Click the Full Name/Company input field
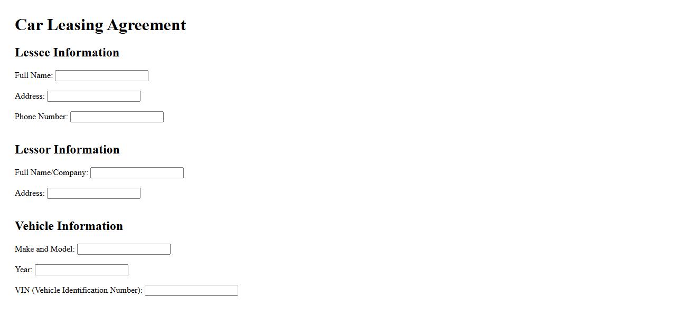 click(x=137, y=173)
